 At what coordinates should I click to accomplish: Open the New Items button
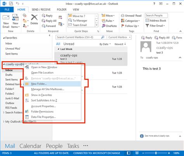pos(15,21)
